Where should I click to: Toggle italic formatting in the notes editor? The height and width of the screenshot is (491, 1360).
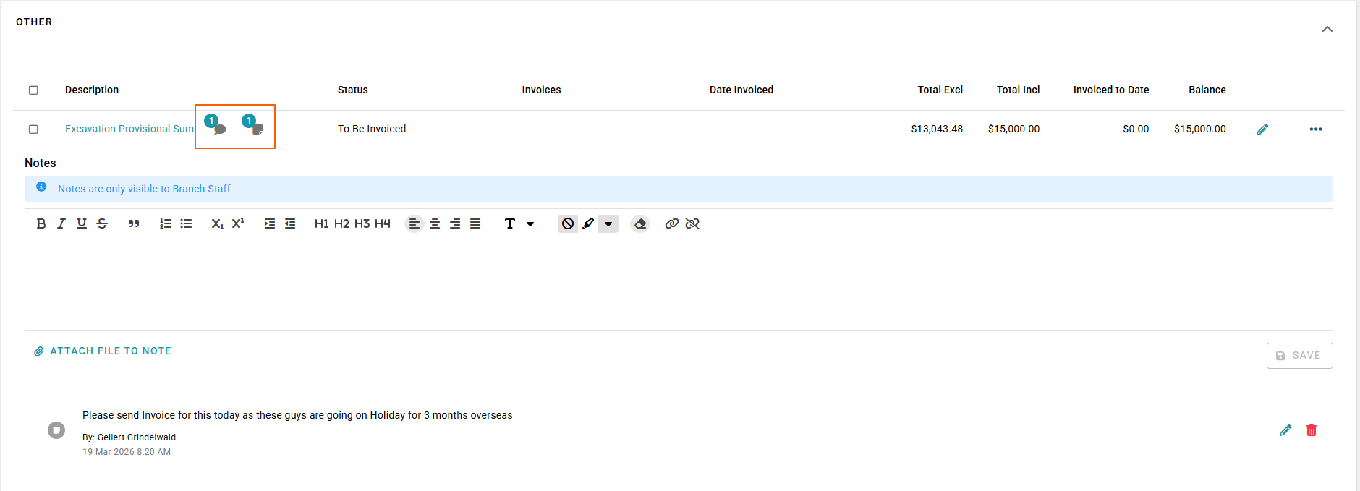coord(61,223)
